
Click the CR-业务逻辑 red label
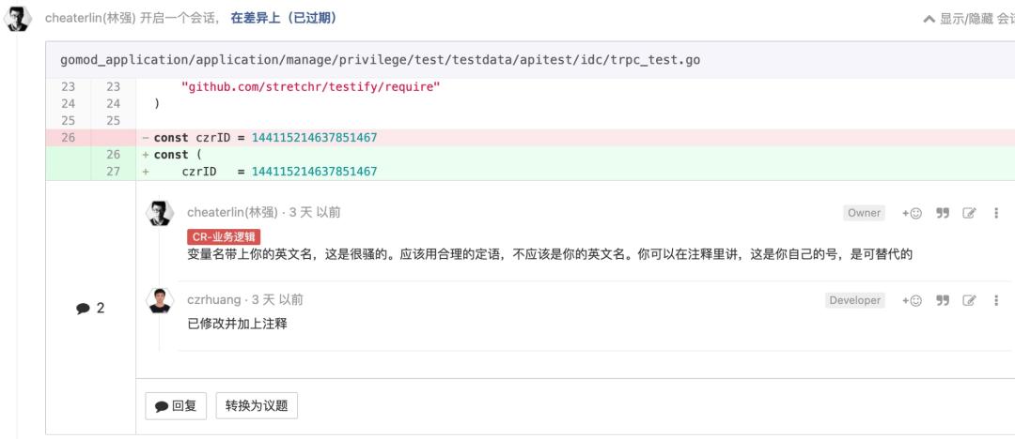224,236
